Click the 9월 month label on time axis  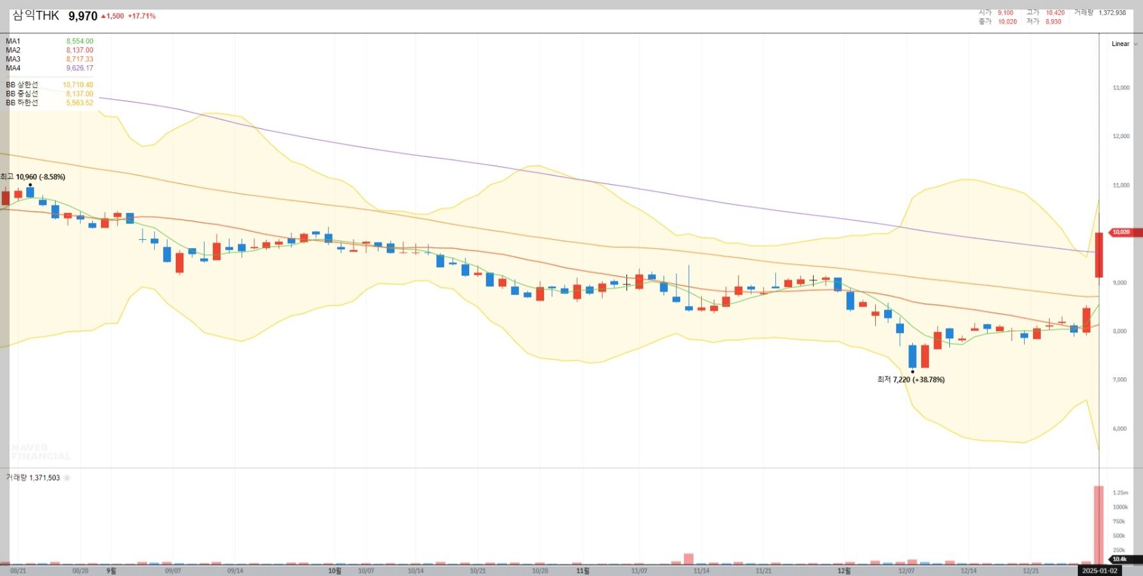click(111, 571)
